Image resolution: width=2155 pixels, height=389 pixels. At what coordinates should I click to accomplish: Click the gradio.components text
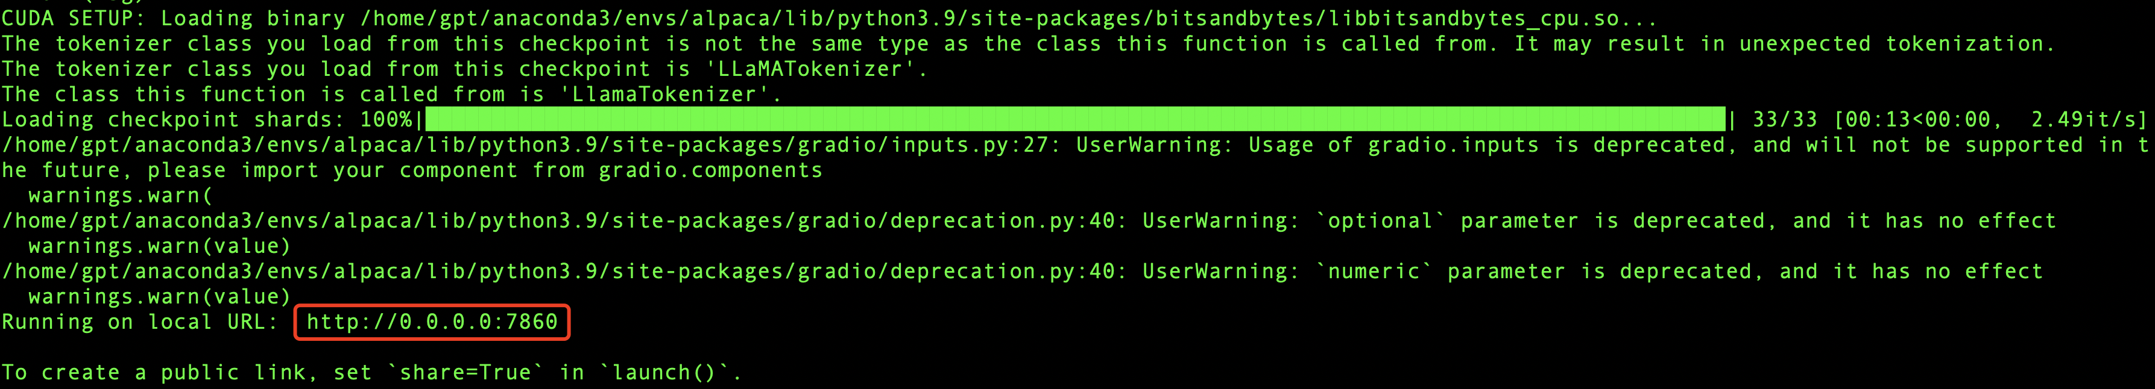(x=710, y=170)
